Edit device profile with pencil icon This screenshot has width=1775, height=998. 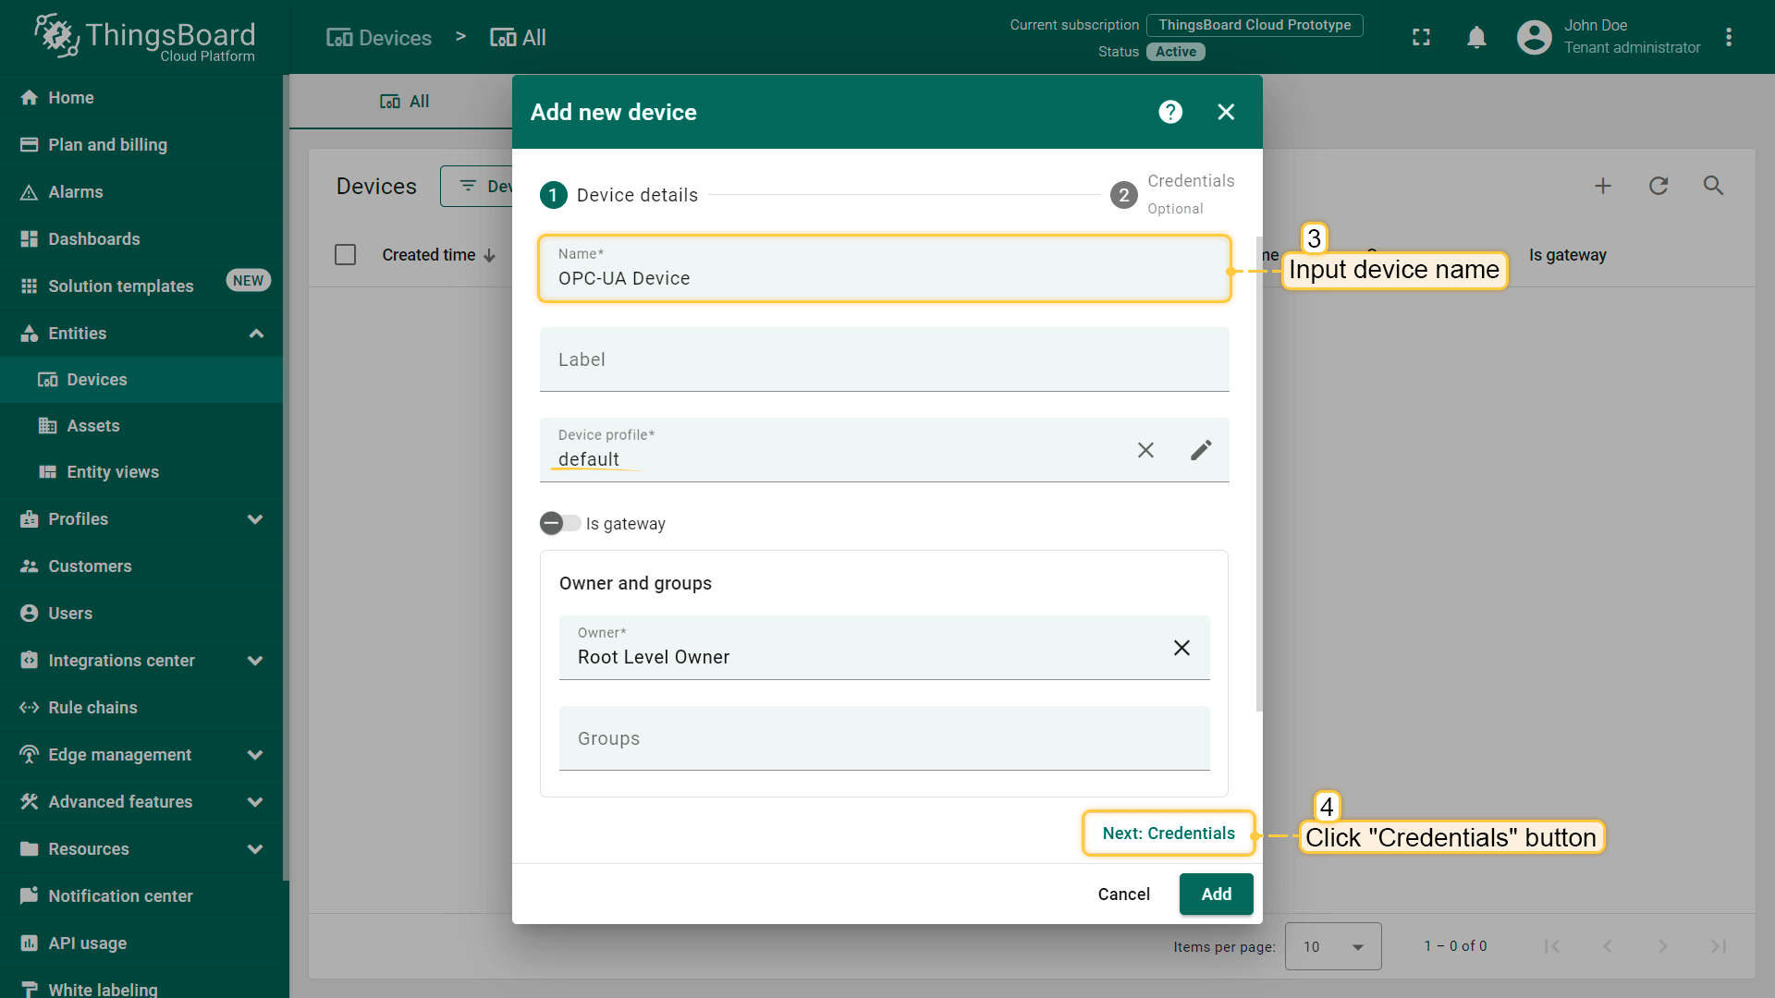coord(1200,450)
